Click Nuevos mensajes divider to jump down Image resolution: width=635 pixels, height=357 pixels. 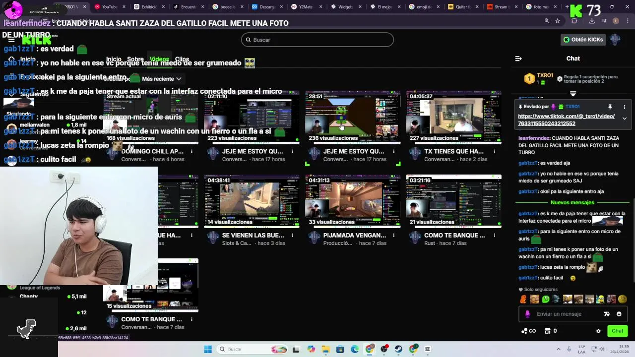click(x=572, y=203)
